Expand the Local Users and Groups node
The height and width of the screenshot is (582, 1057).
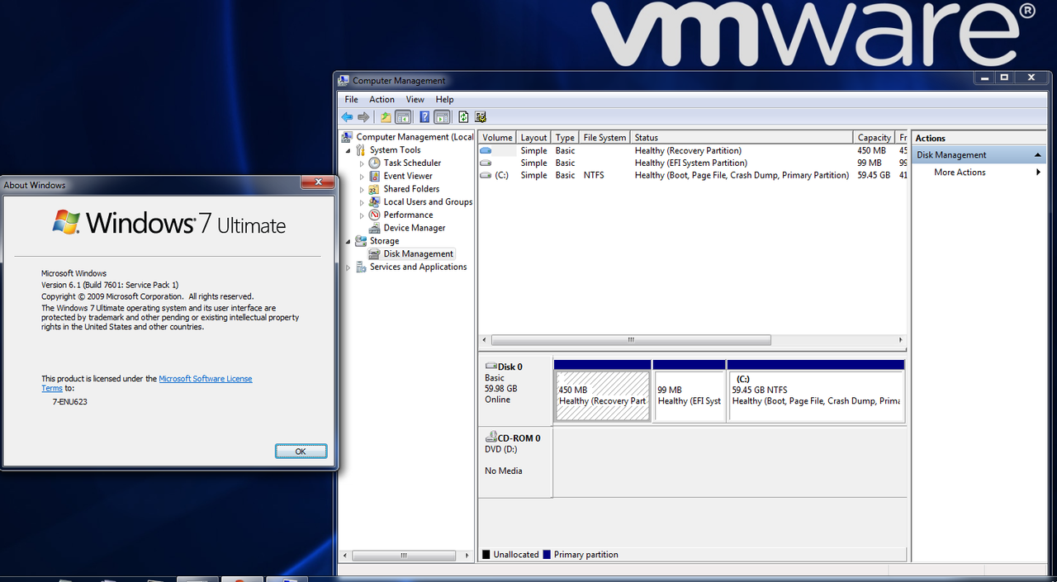tap(362, 202)
